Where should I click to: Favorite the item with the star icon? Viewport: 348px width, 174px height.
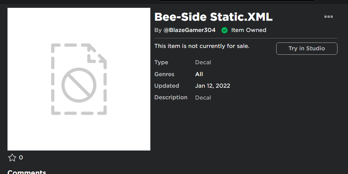click(x=12, y=157)
